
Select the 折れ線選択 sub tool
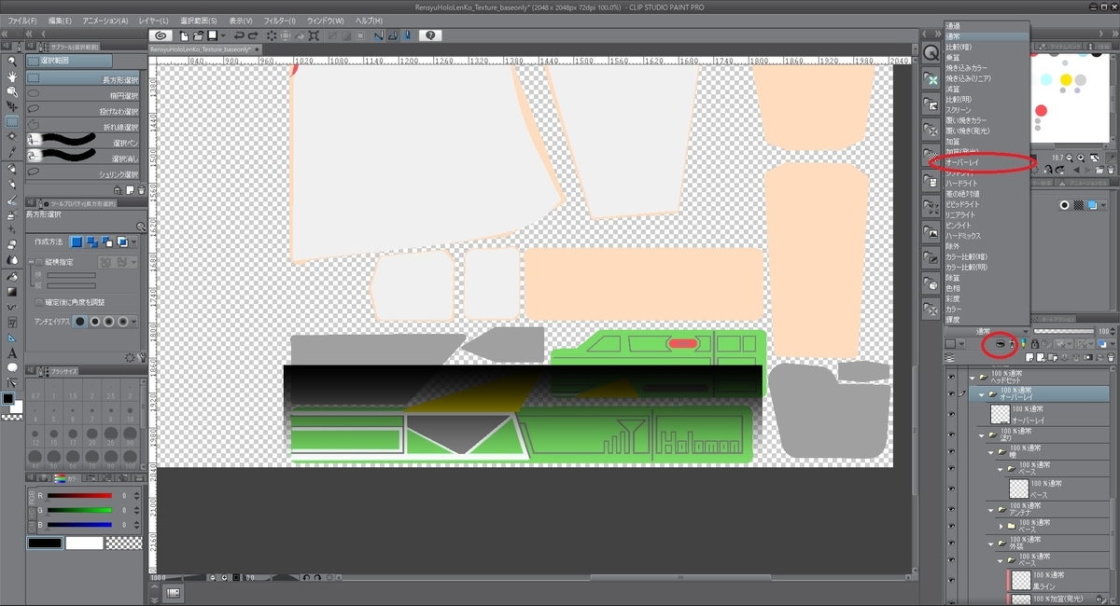coord(83,127)
